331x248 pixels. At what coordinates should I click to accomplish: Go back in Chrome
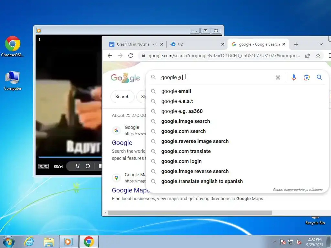pos(110,56)
